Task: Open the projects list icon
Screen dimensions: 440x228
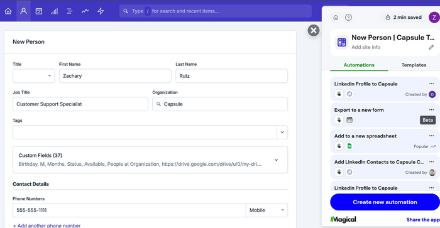Action: click(x=70, y=11)
